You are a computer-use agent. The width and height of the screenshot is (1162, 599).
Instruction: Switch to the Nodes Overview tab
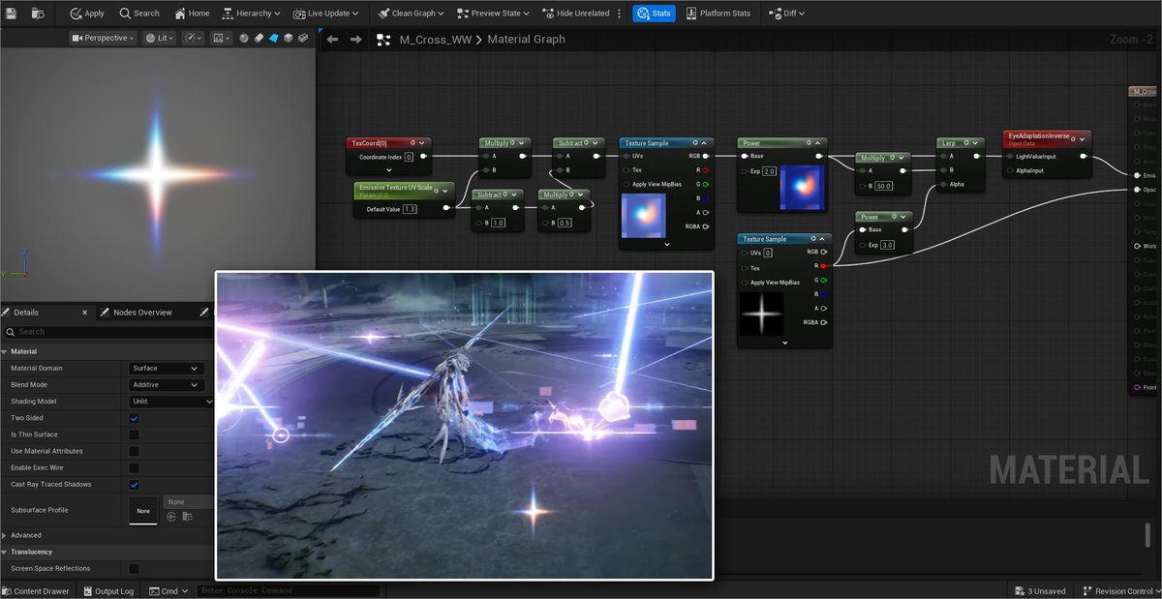(142, 313)
